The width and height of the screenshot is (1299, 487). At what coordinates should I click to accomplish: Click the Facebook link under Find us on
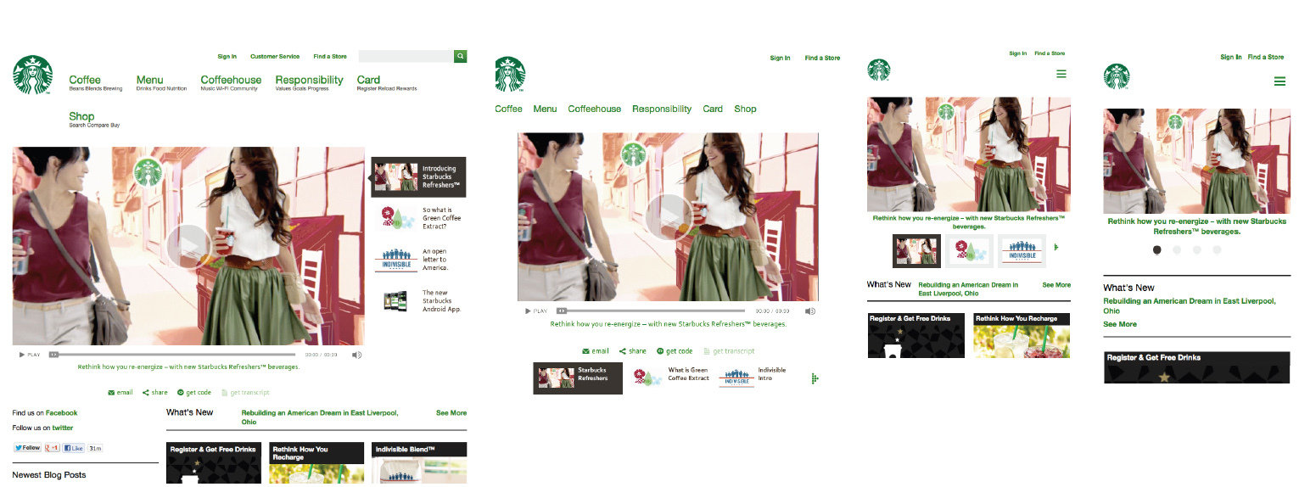click(61, 412)
